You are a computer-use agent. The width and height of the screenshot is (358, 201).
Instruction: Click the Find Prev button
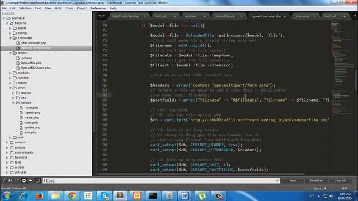tap(316, 181)
